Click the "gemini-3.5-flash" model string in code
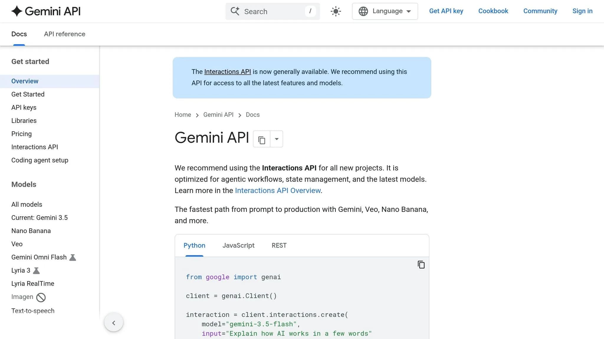Screen dimensions: 604x339 coord(261,324)
